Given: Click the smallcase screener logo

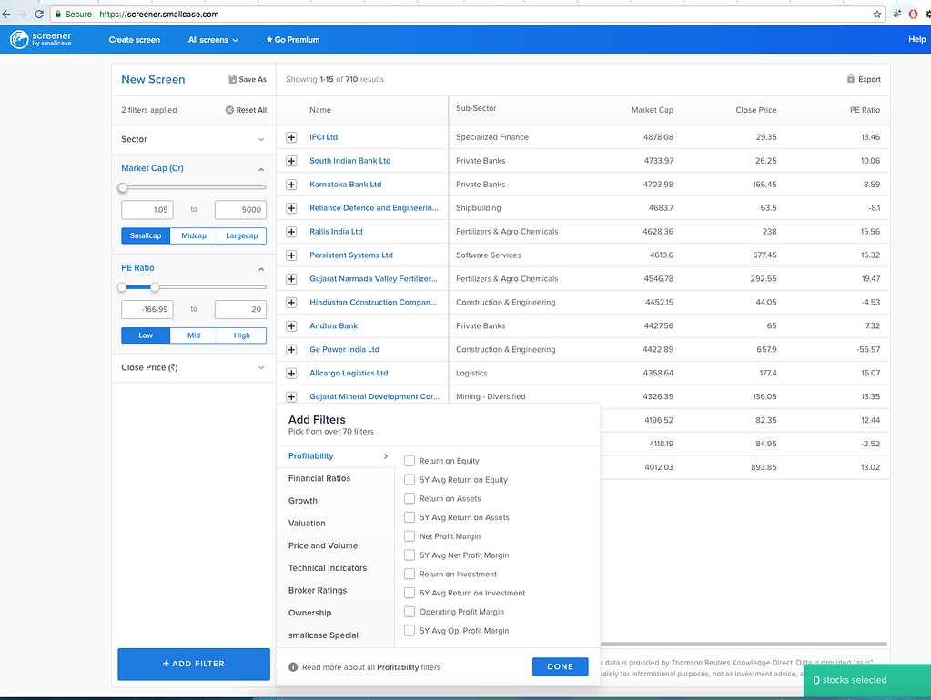Looking at the screenshot, I should click(41, 40).
